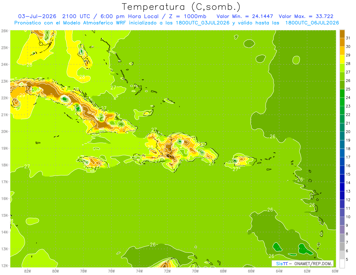Image resolution: width=356 pixels, height=275 pixels.
Task: Select the purple swatch between 9 and 10
Action: click(342, 221)
